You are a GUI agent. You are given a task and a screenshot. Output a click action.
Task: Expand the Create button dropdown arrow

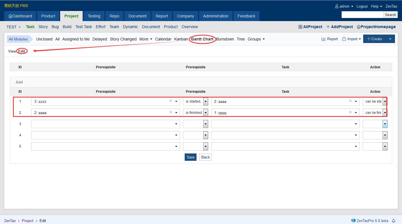(x=390, y=39)
